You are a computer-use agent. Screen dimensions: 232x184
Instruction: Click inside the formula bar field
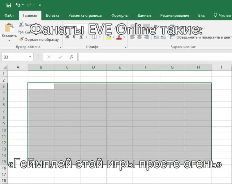[155, 57]
